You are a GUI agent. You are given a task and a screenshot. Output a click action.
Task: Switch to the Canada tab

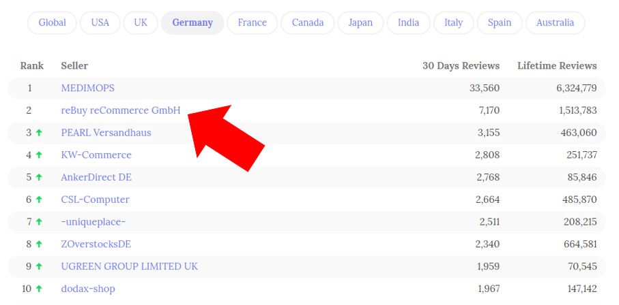[308, 22]
